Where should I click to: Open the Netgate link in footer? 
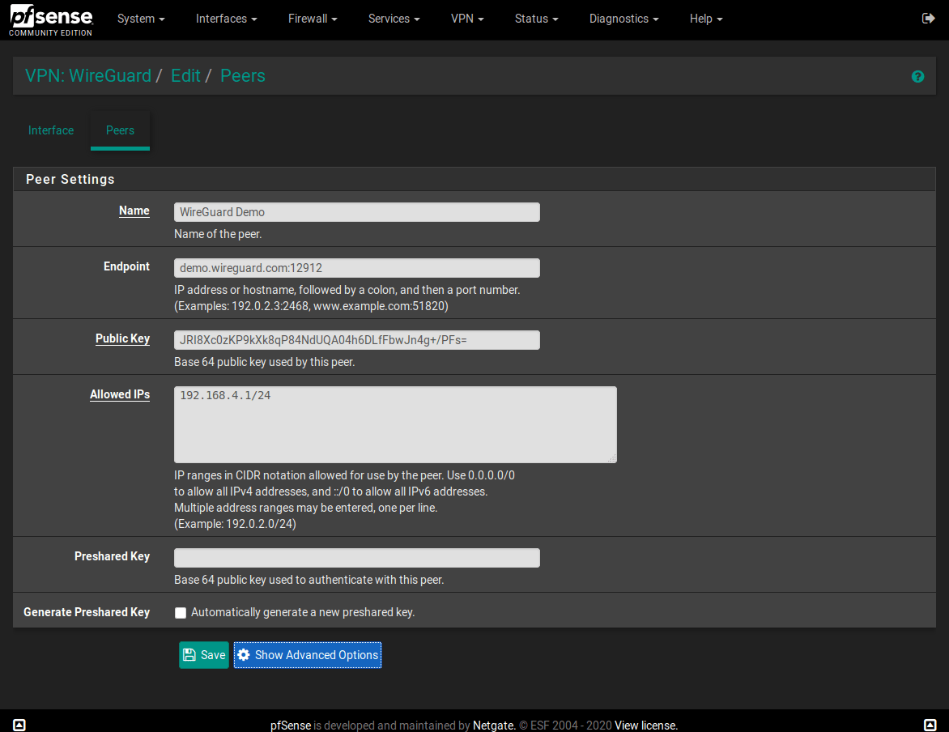[494, 726]
